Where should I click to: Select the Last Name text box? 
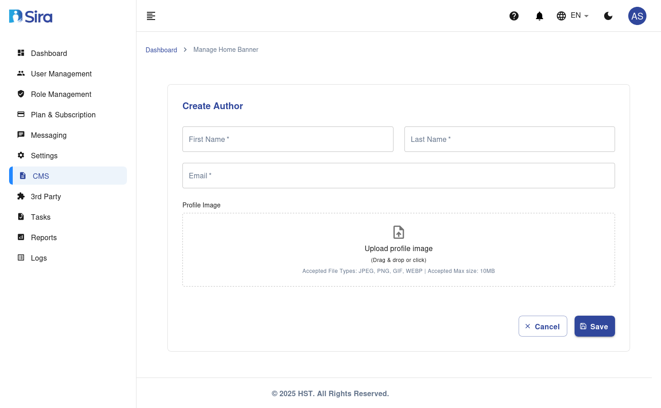point(510,139)
